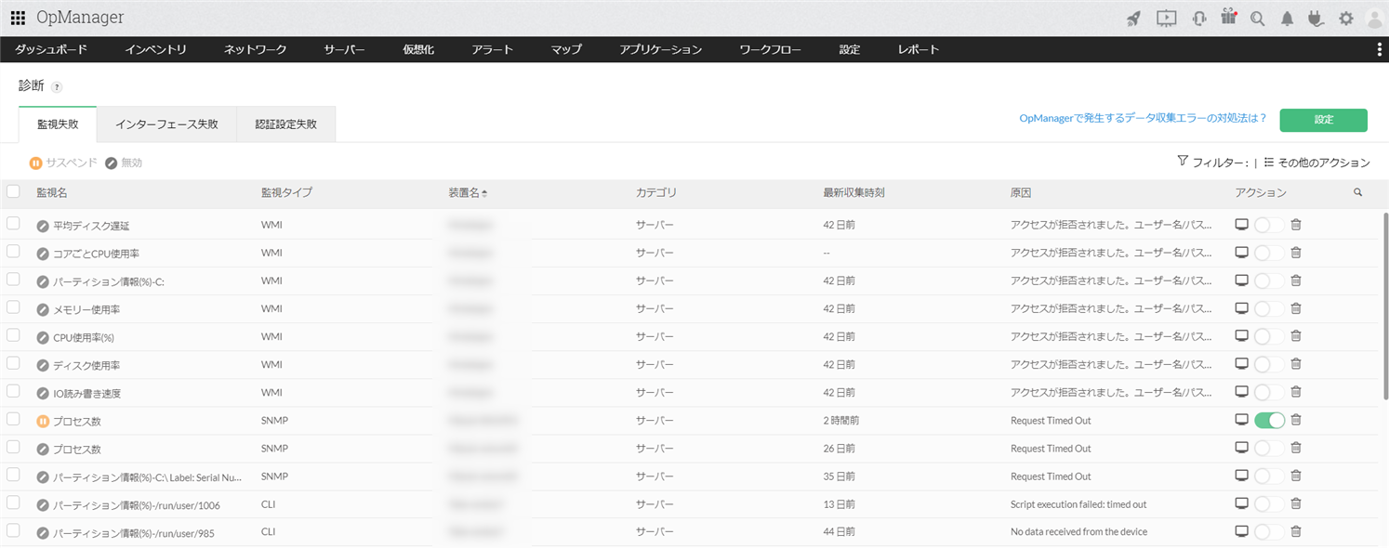
Task: Sort by 監視タイプ column header
Action: click(x=286, y=192)
